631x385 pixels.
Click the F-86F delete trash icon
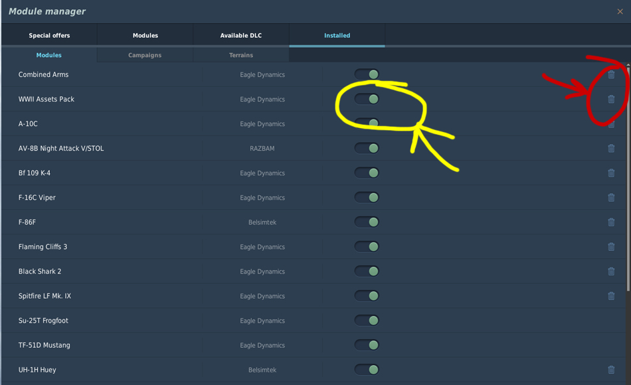611,222
